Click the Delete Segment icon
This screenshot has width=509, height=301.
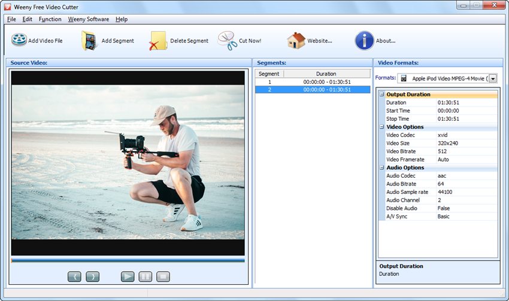(x=158, y=41)
